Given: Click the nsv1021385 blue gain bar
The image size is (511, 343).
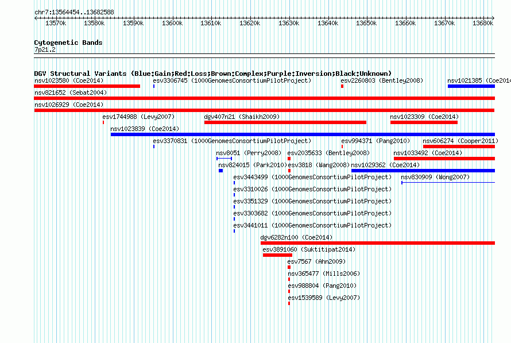Looking at the screenshot, I should [x=471, y=86].
